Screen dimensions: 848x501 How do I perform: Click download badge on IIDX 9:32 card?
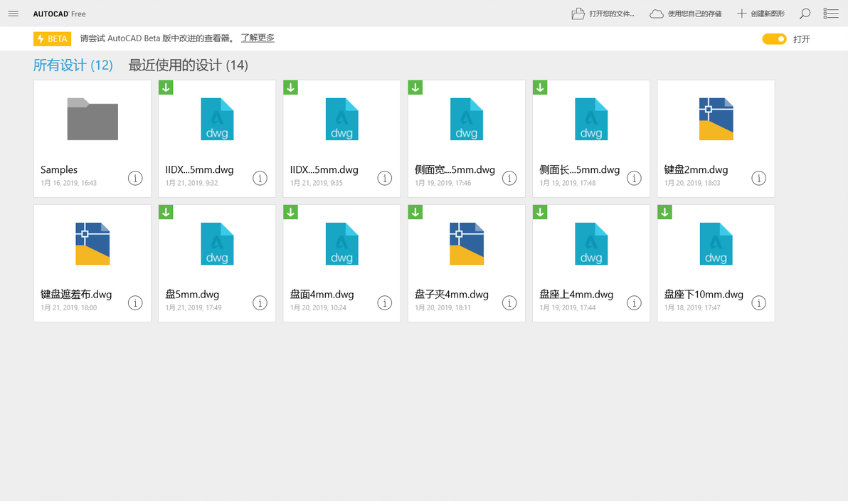(166, 87)
